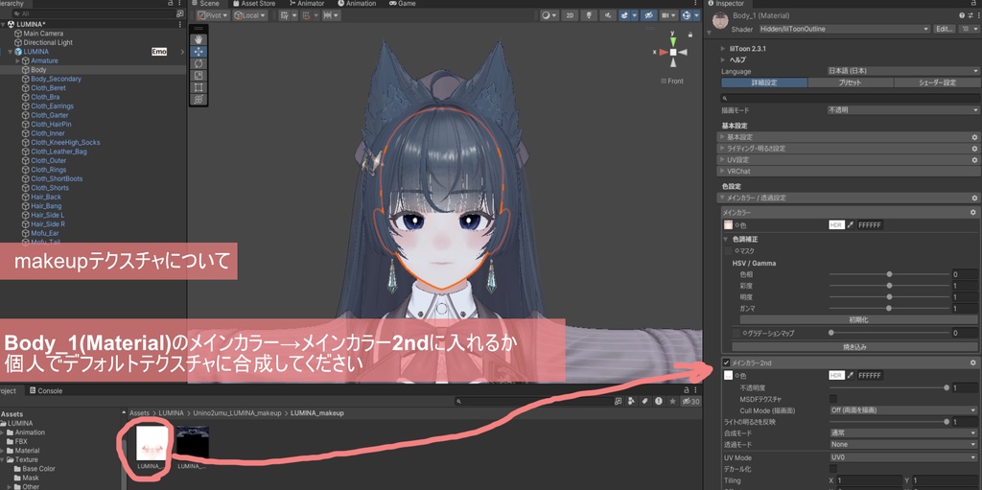Screen dimensions: 982x490
Task: Toggle scene audio icon
Action: [608, 15]
